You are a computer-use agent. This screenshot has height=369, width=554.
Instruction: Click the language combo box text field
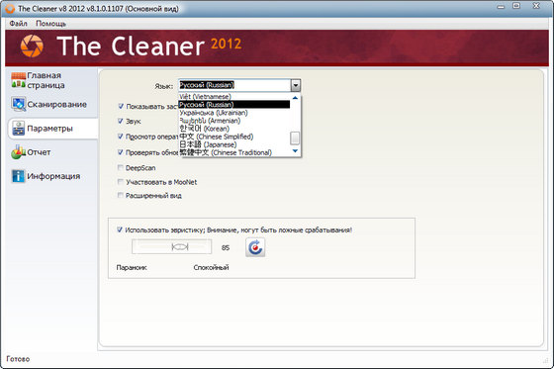click(x=234, y=85)
